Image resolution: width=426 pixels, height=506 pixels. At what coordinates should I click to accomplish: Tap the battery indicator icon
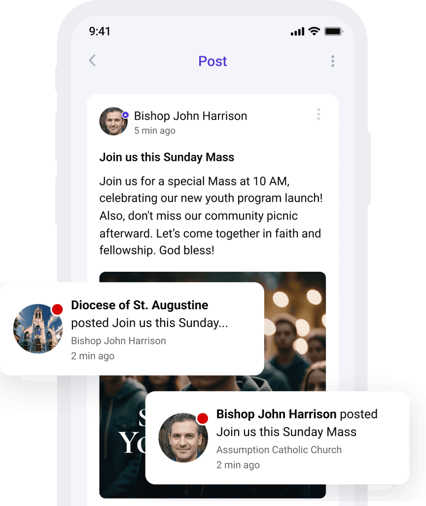pyautogui.click(x=333, y=31)
